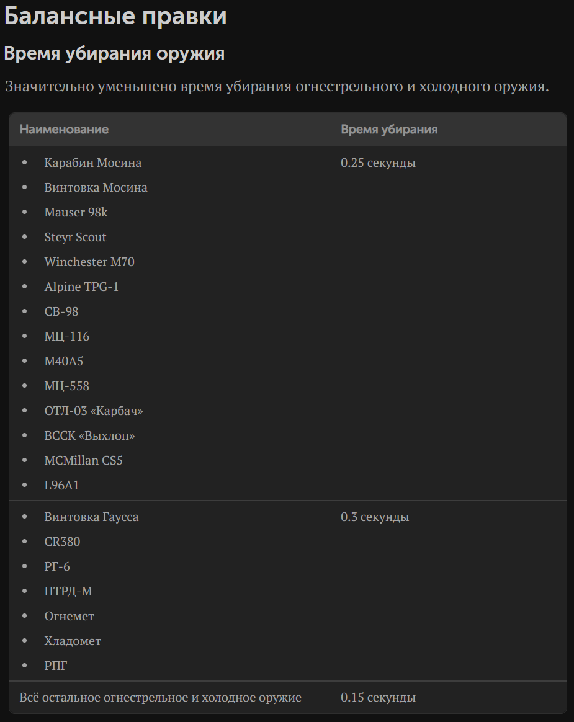This screenshot has width=574, height=722.
Task: Select the Mauser 98k list item
Action: click(x=76, y=212)
